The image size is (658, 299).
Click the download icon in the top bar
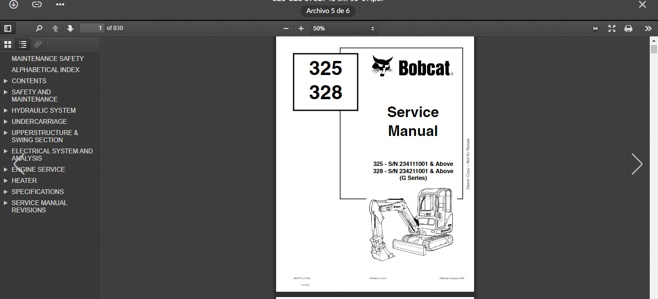pyautogui.click(x=14, y=4)
